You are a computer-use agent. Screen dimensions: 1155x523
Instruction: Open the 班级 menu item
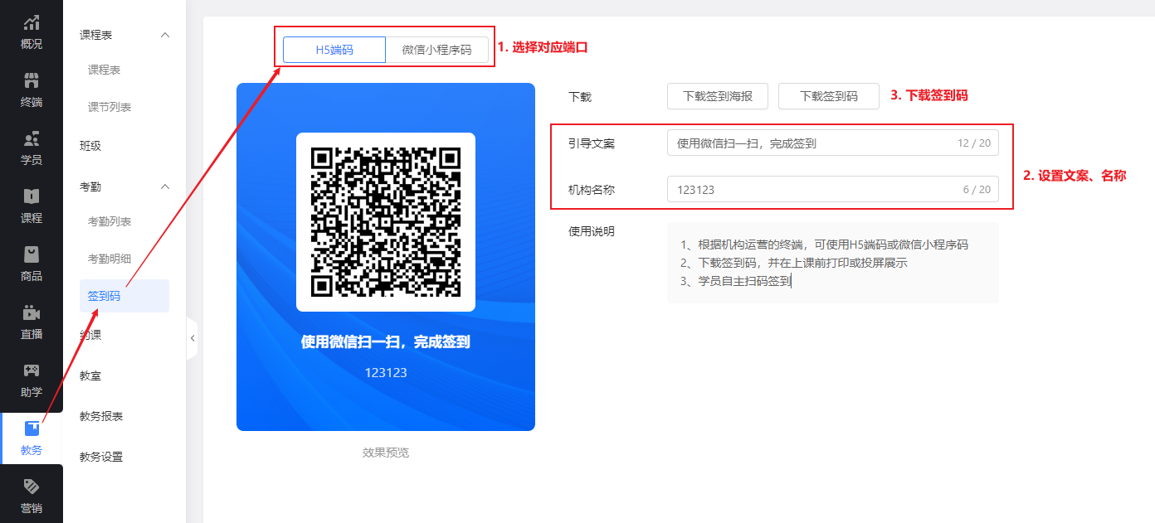(x=90, y=146)
